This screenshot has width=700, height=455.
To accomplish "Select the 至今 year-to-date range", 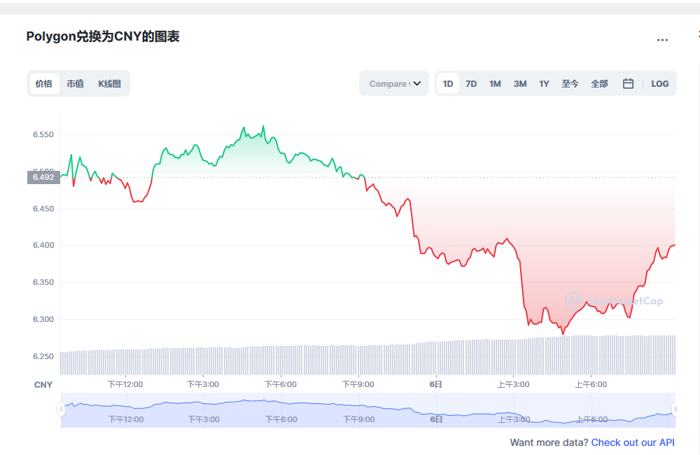I will click(570, 83).
